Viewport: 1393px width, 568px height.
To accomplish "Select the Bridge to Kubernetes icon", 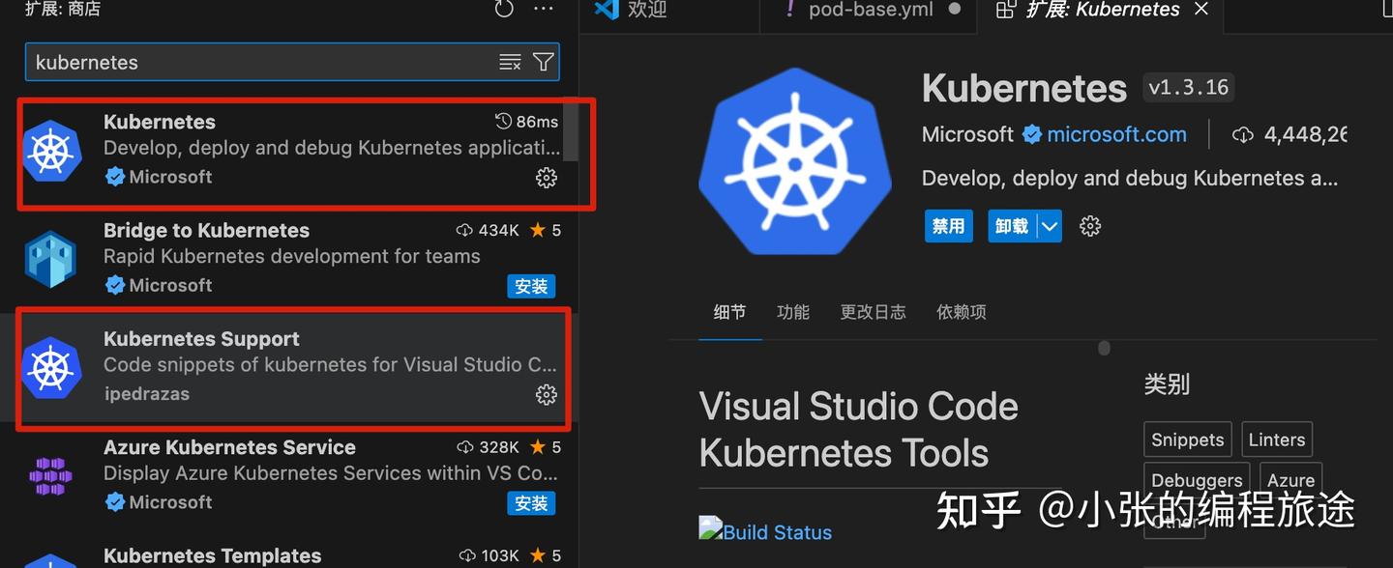I will point(50,259).
